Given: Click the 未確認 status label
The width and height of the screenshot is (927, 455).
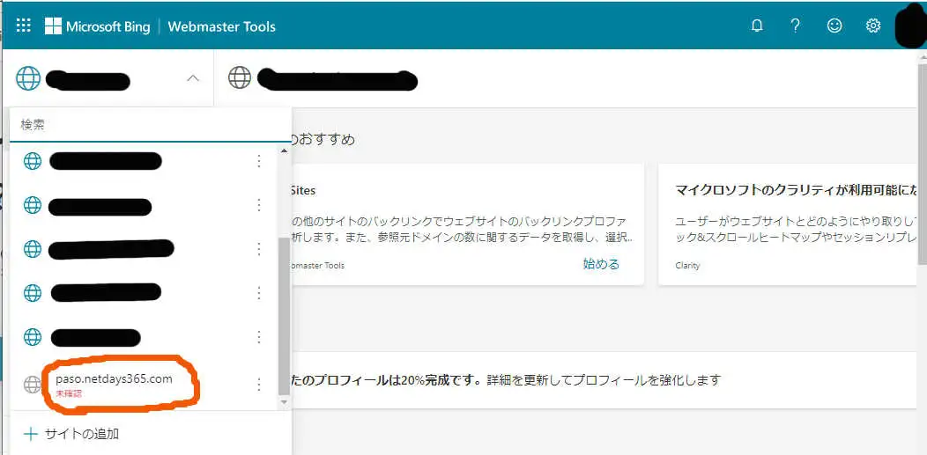Looking at the screenshot, I should 69,393.
